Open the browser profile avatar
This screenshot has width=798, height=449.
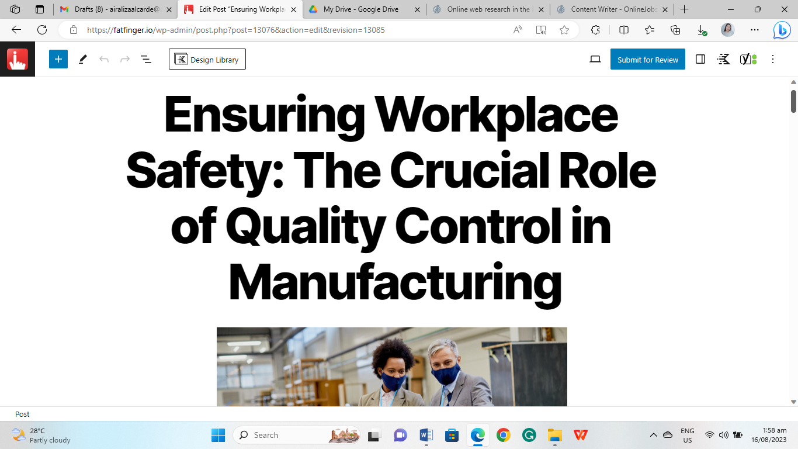728,30
